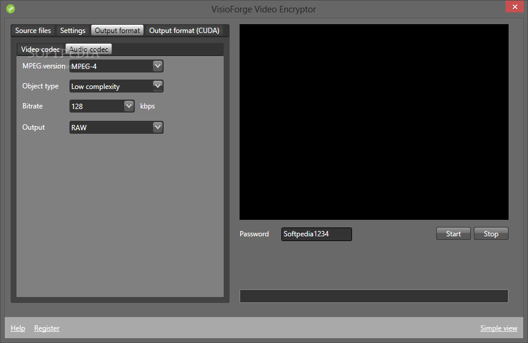The width and height of the screenshot is (528, 343).
Task: Click the MPEG version label
Action: [x=44, y=66]
